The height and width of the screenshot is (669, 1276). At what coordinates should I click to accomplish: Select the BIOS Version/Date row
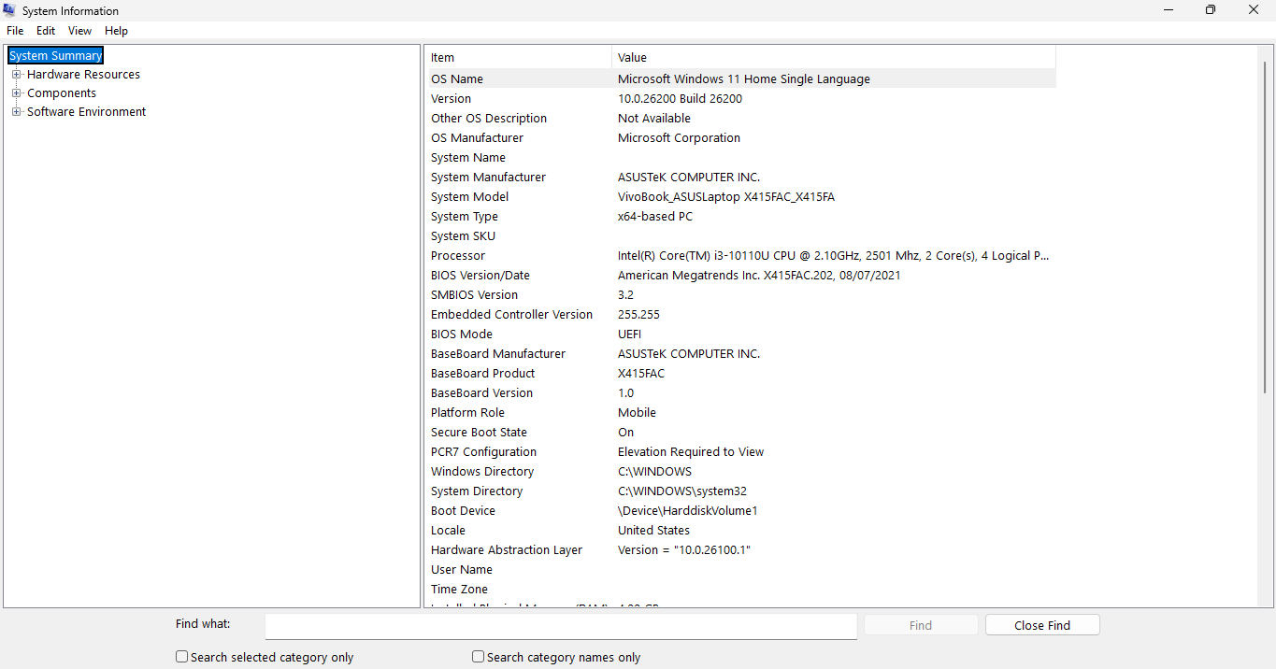point(742,276)
